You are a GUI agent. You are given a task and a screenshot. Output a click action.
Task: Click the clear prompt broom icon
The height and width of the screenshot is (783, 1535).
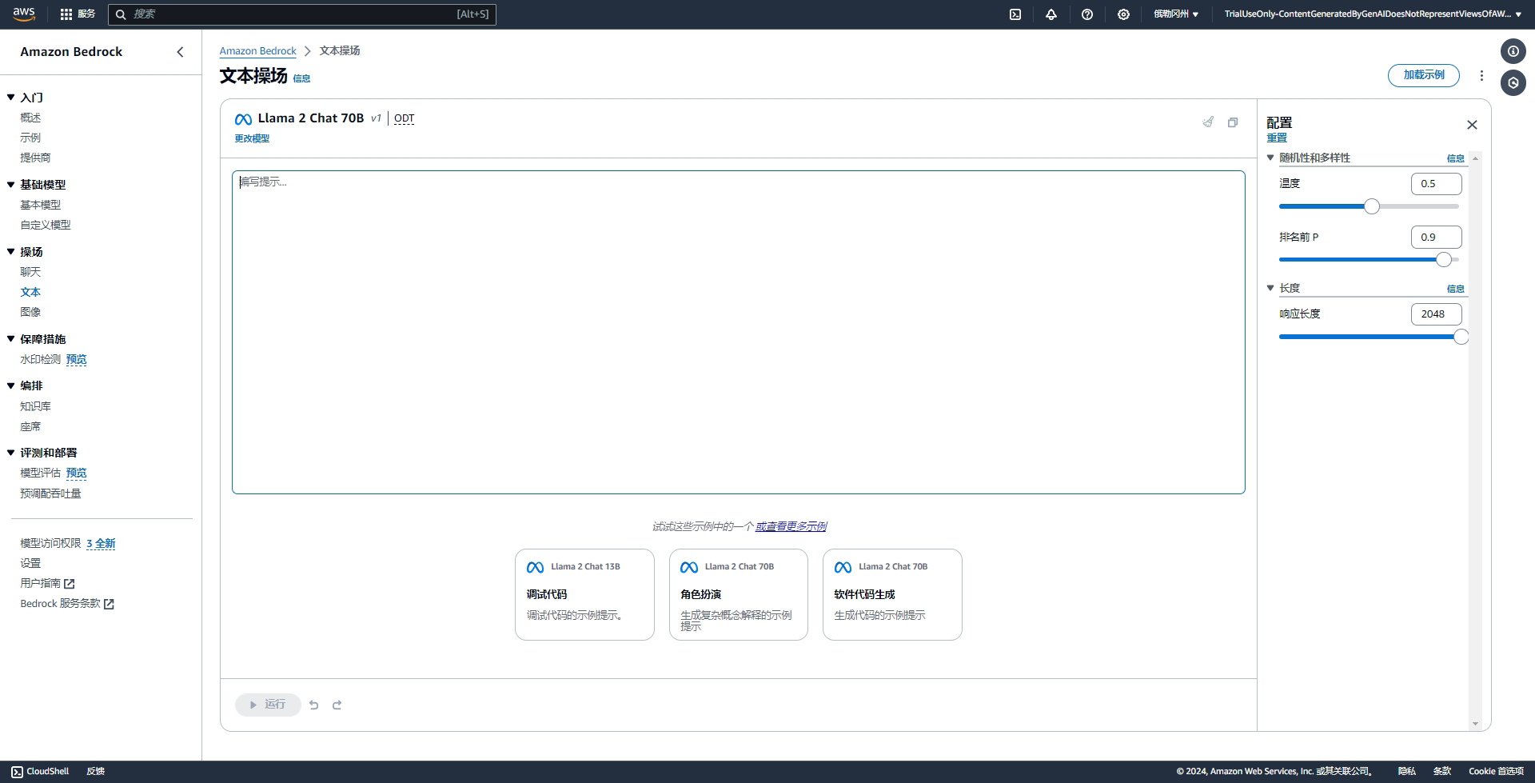pos(1208,122)
